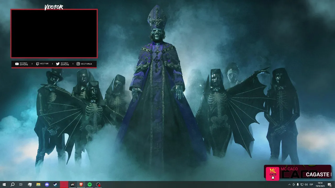Open taskbar search magnifier

point(12,185)
